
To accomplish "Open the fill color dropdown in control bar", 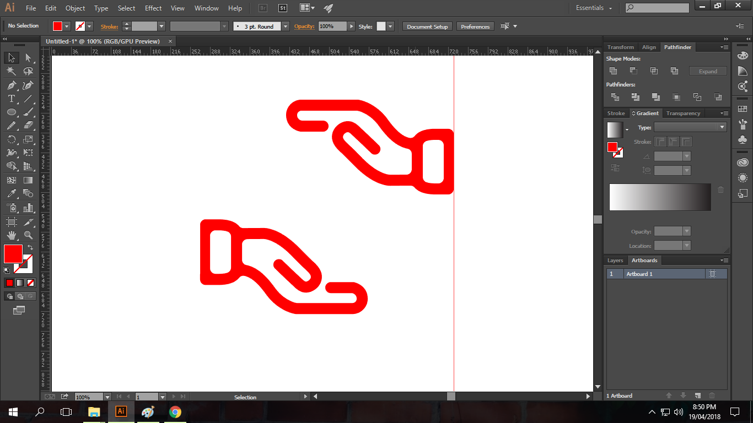I will (x=67, y=26).
